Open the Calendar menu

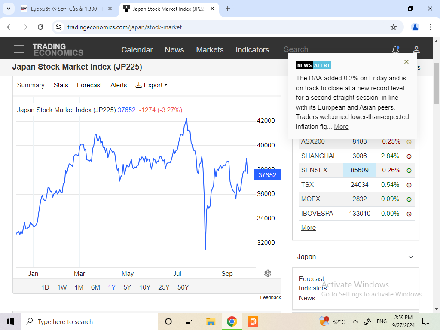coord(137,50)
